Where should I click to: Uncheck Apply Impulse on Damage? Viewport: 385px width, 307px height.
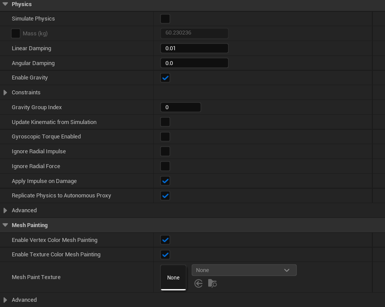click(165, 181)
